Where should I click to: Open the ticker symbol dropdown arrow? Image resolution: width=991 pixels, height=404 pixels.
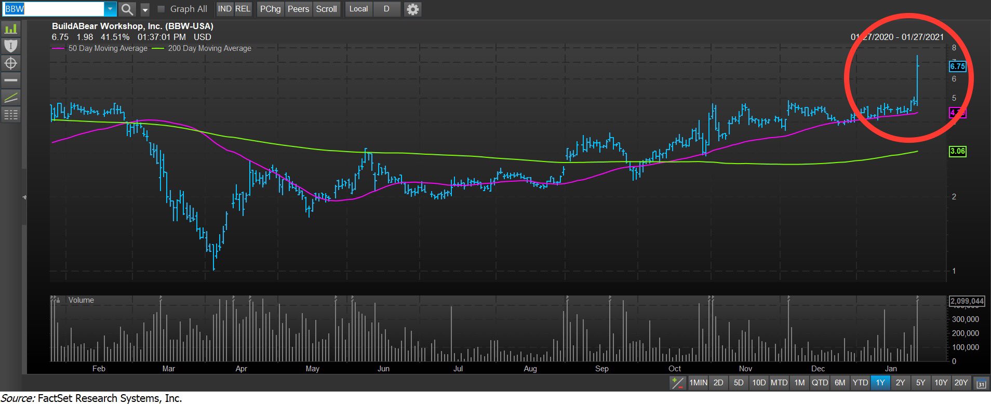tap(110, 9)
